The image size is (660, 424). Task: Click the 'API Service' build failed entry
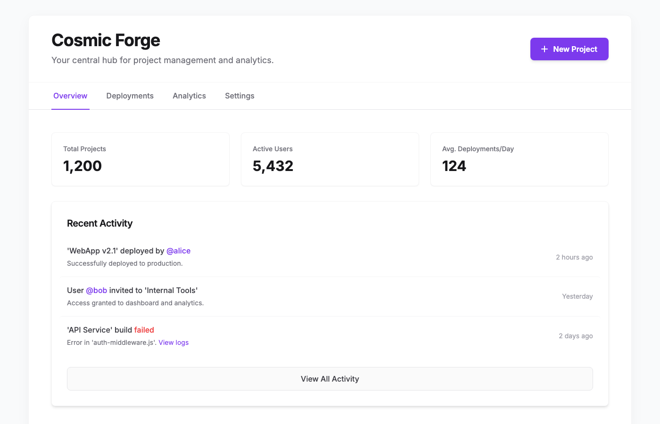pyautogui.click(x=330, y=335)
